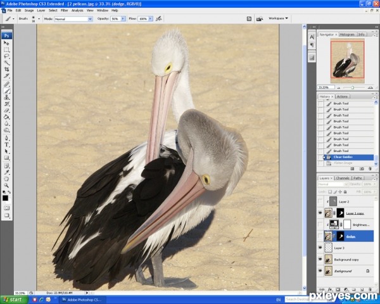Adjust the Navigator zoom slider
The image size is (380, 304).
352,87
